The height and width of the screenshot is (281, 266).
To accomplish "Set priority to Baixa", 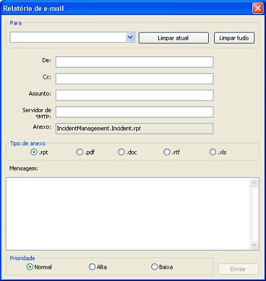I will click(x=154, y=267).
